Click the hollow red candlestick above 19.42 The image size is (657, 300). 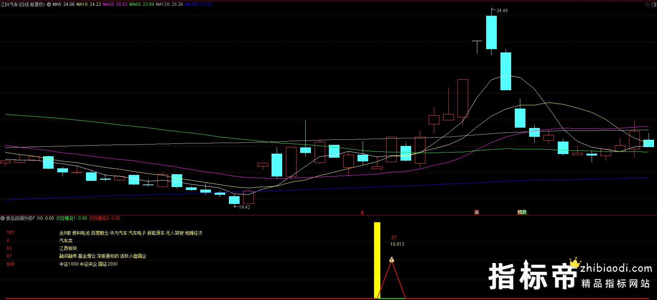pos(248,197)
